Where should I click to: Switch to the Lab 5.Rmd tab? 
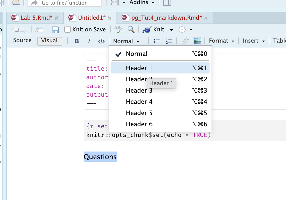tap(36, 18)
